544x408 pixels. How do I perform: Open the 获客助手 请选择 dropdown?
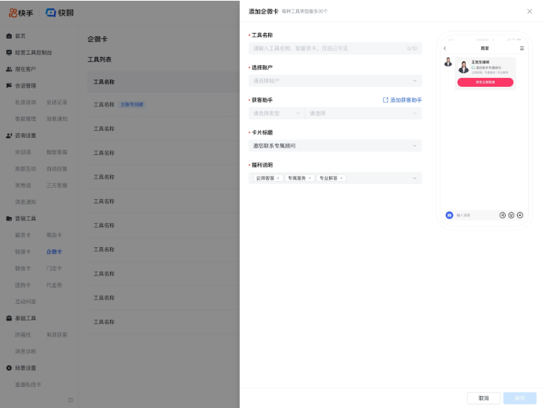point(363,113)
